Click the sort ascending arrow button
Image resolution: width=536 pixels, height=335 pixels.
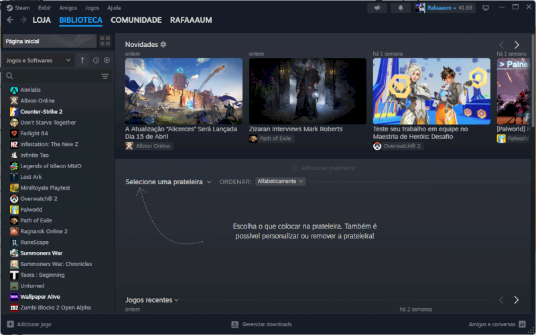coord(82,60)
